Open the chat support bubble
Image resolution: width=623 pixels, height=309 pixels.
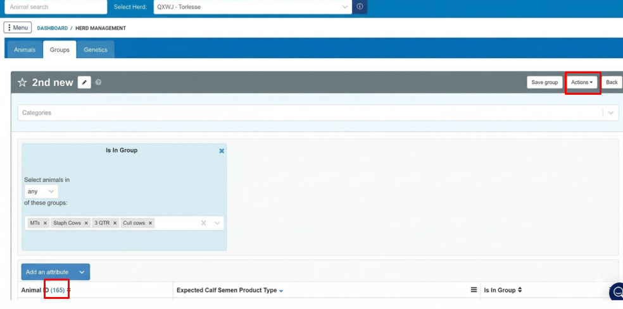pos(617,293)
